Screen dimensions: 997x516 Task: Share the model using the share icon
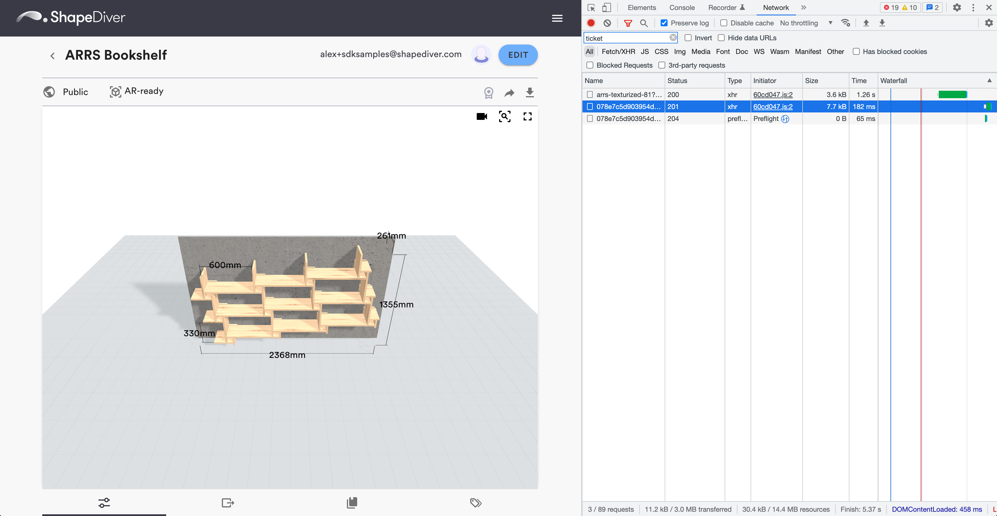[x=509, y=92]
